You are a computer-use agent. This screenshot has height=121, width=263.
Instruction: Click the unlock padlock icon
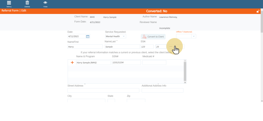click(x=258, y=11)
